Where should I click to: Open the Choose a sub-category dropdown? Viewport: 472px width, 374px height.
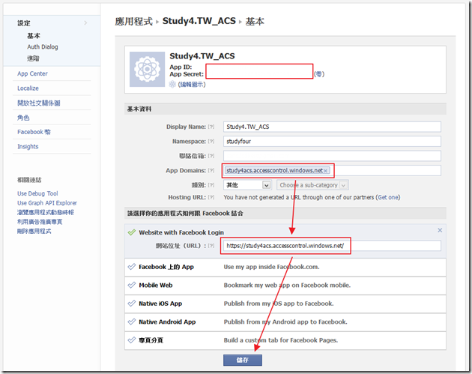click(312, 185)
